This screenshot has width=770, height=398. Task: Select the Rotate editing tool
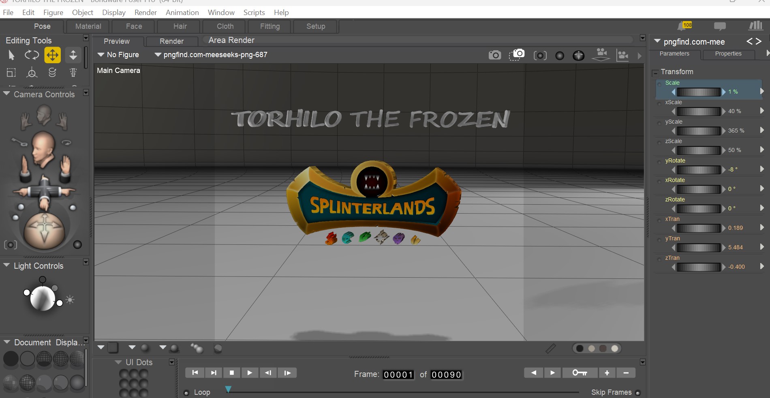click(x=32, y=55)
